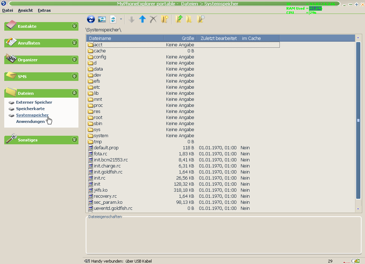Click the USB connection icon in status bar

click(x=87, y=261)
